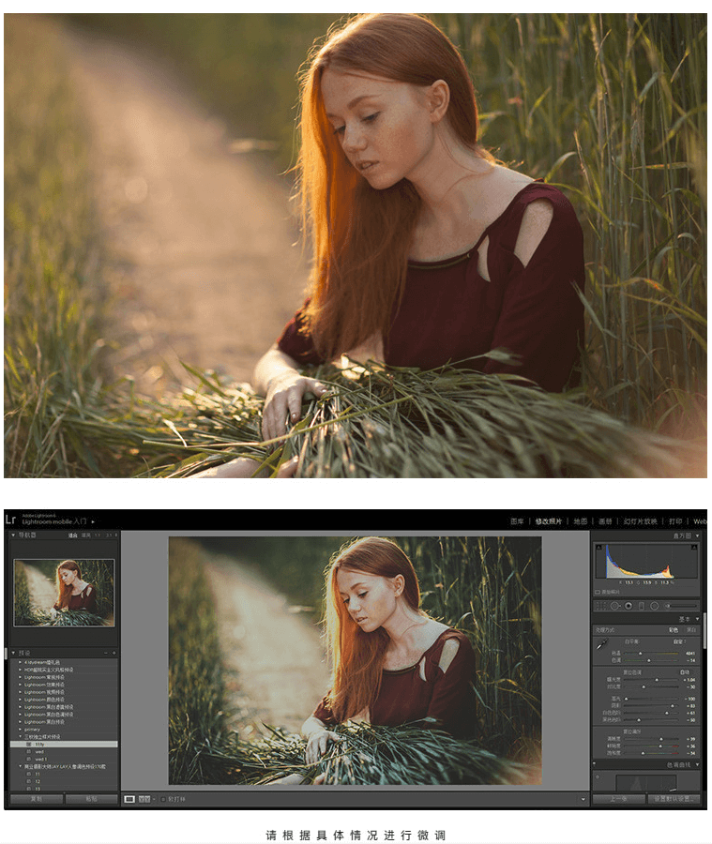Switch to loupe view mode icon
The height and width of the screenshot is (844, 712).
coord(129,799)
